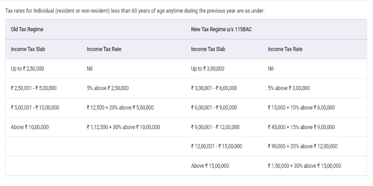Click Income Tax Slab header under Old Regime
373x186 pixels.
coord(28,49)
